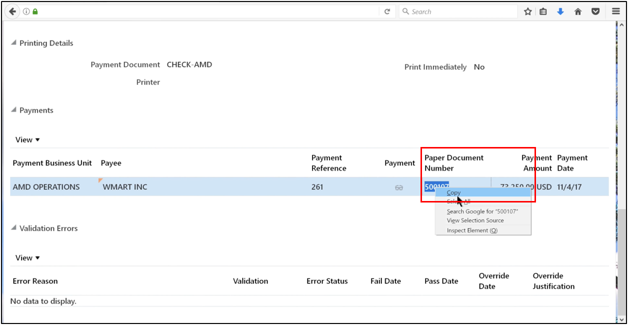628x326 pixels.
Task: Open the browser hamburger menu
Action: point(615,11)
